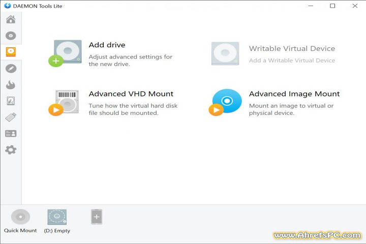Open the Image Editor pencil icon
The height and width of the screenshot is (244, 366).
pos(11,69)
